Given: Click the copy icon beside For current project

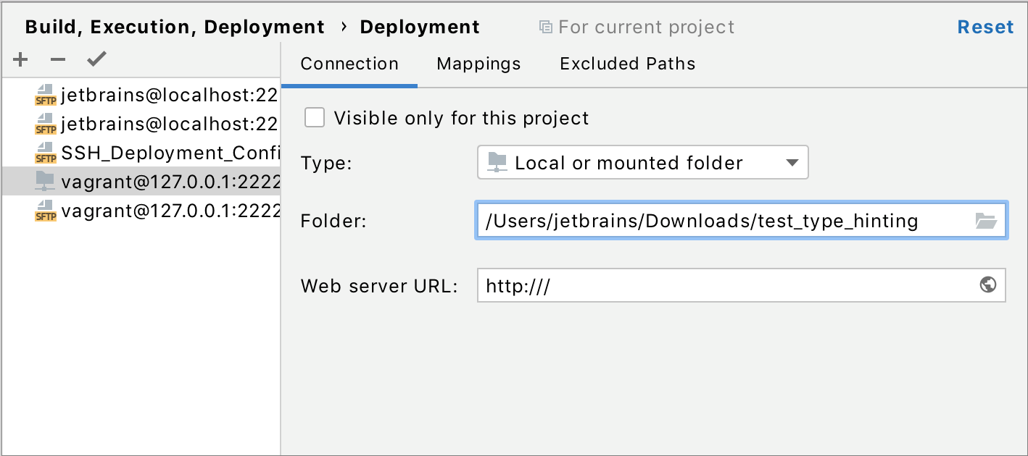Looking at the screenshot, I should [546, 27].
